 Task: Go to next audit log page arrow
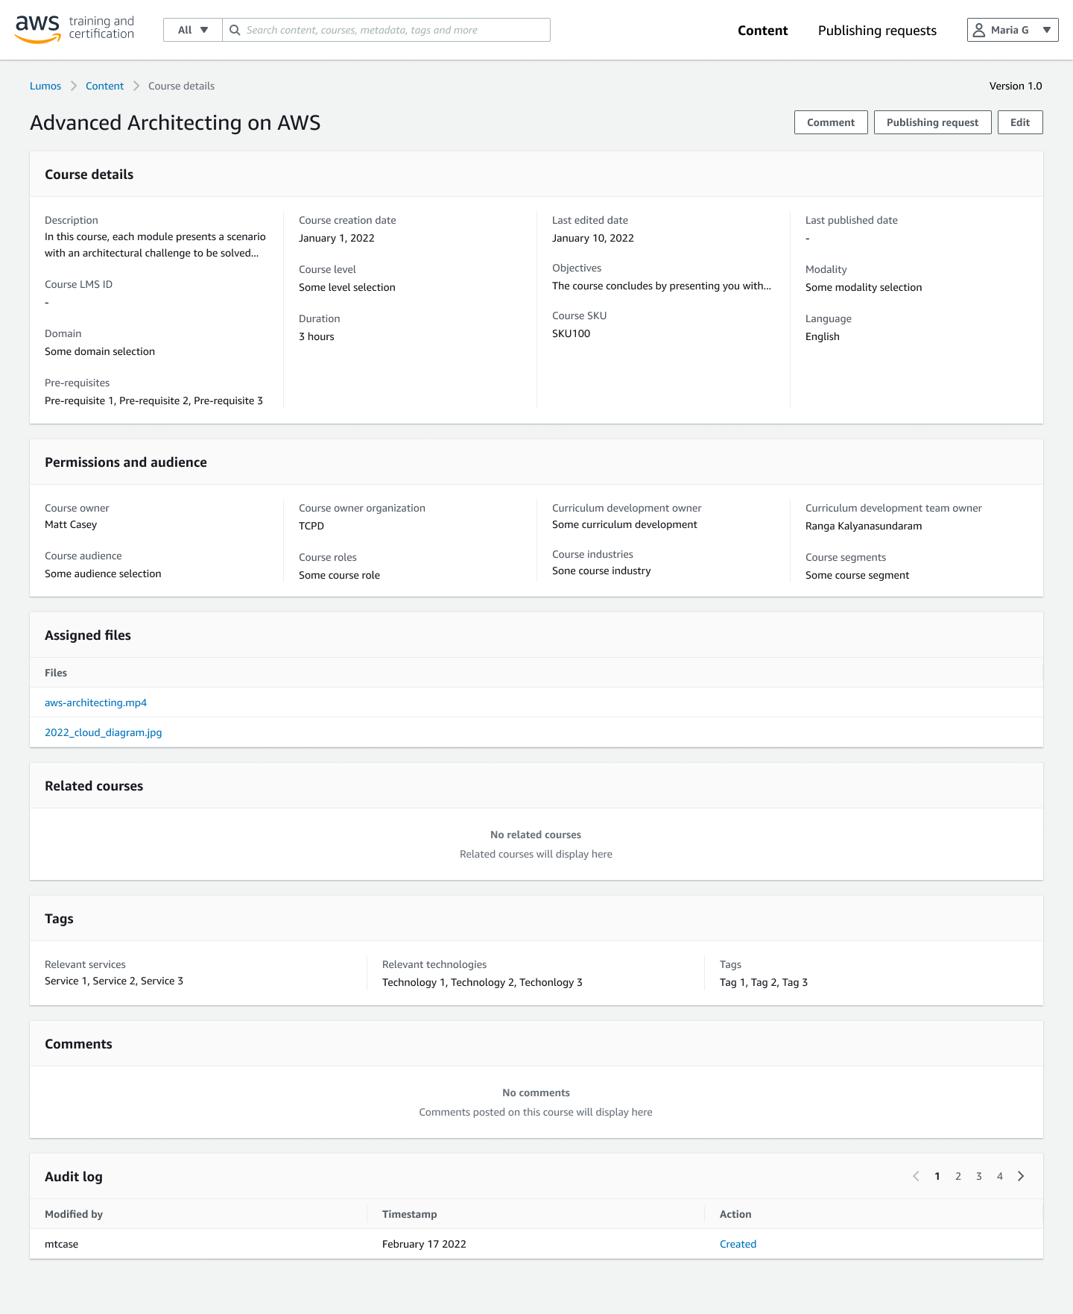1021,1176
